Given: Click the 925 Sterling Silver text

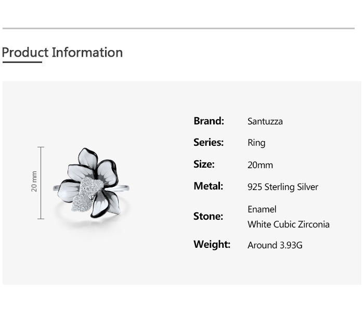Looking at the screenshot, I should 283,187.
